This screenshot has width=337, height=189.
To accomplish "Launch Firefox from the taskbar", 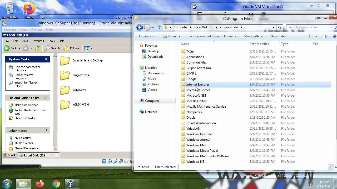I will [x=40, y=184].
